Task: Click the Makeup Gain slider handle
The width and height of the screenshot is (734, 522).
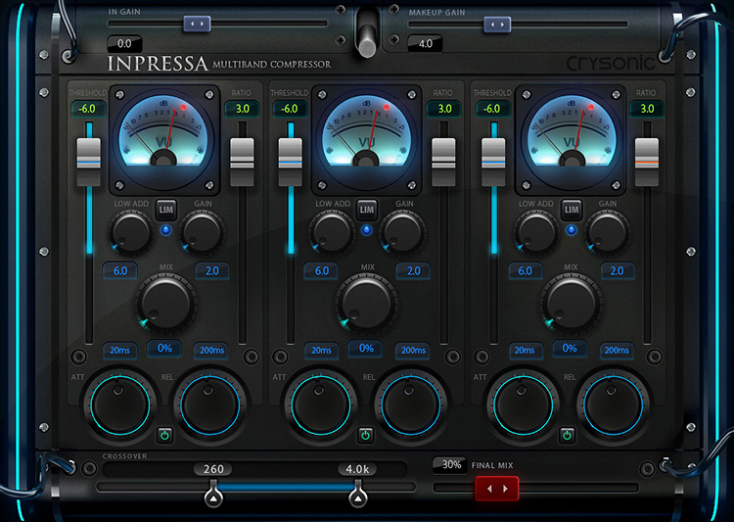Action: tap(497, 24)
